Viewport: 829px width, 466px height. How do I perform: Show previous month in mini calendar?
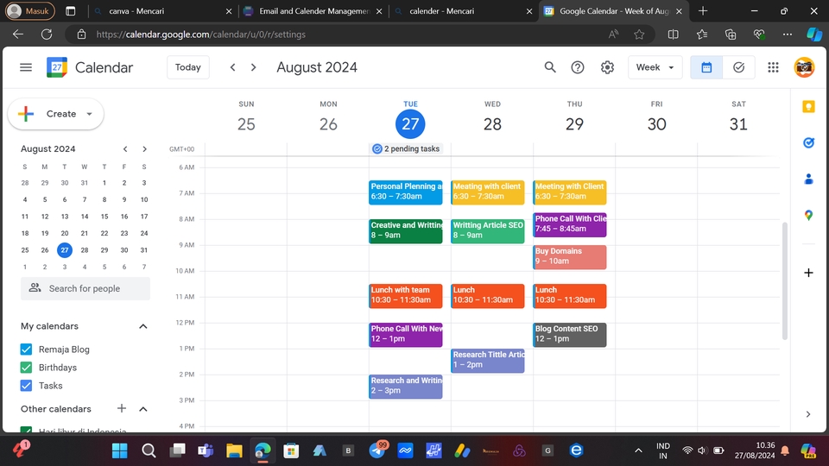click(125, 149)
